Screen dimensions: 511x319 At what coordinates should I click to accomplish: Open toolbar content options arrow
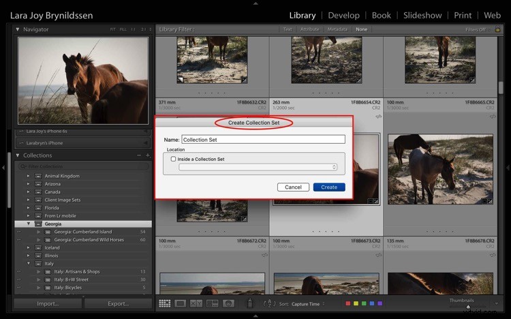click(x=496, y=303)
